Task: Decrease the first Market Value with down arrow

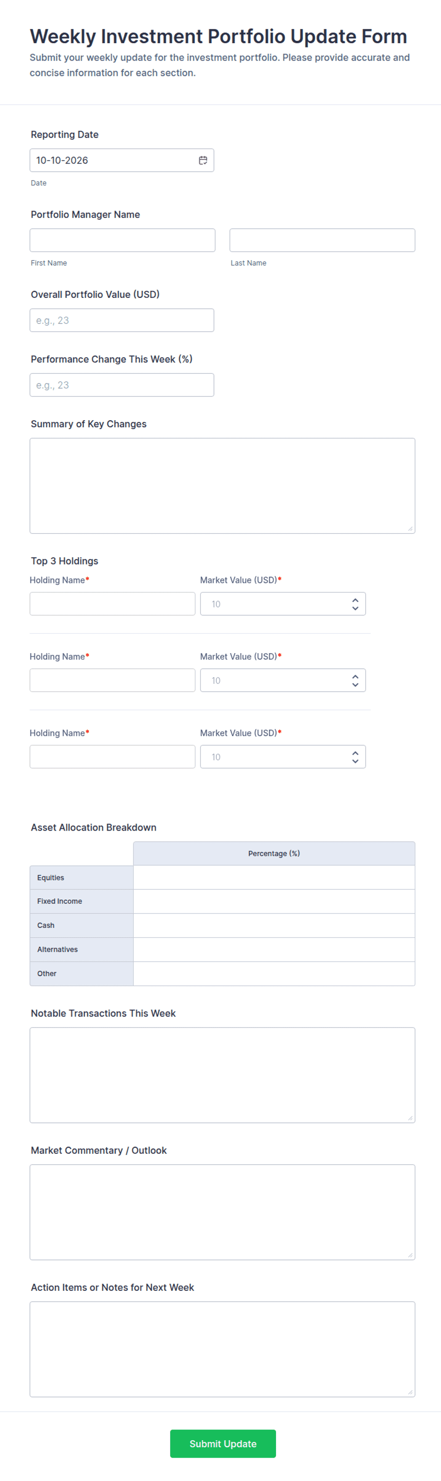Action: click(x=355, y=608)
